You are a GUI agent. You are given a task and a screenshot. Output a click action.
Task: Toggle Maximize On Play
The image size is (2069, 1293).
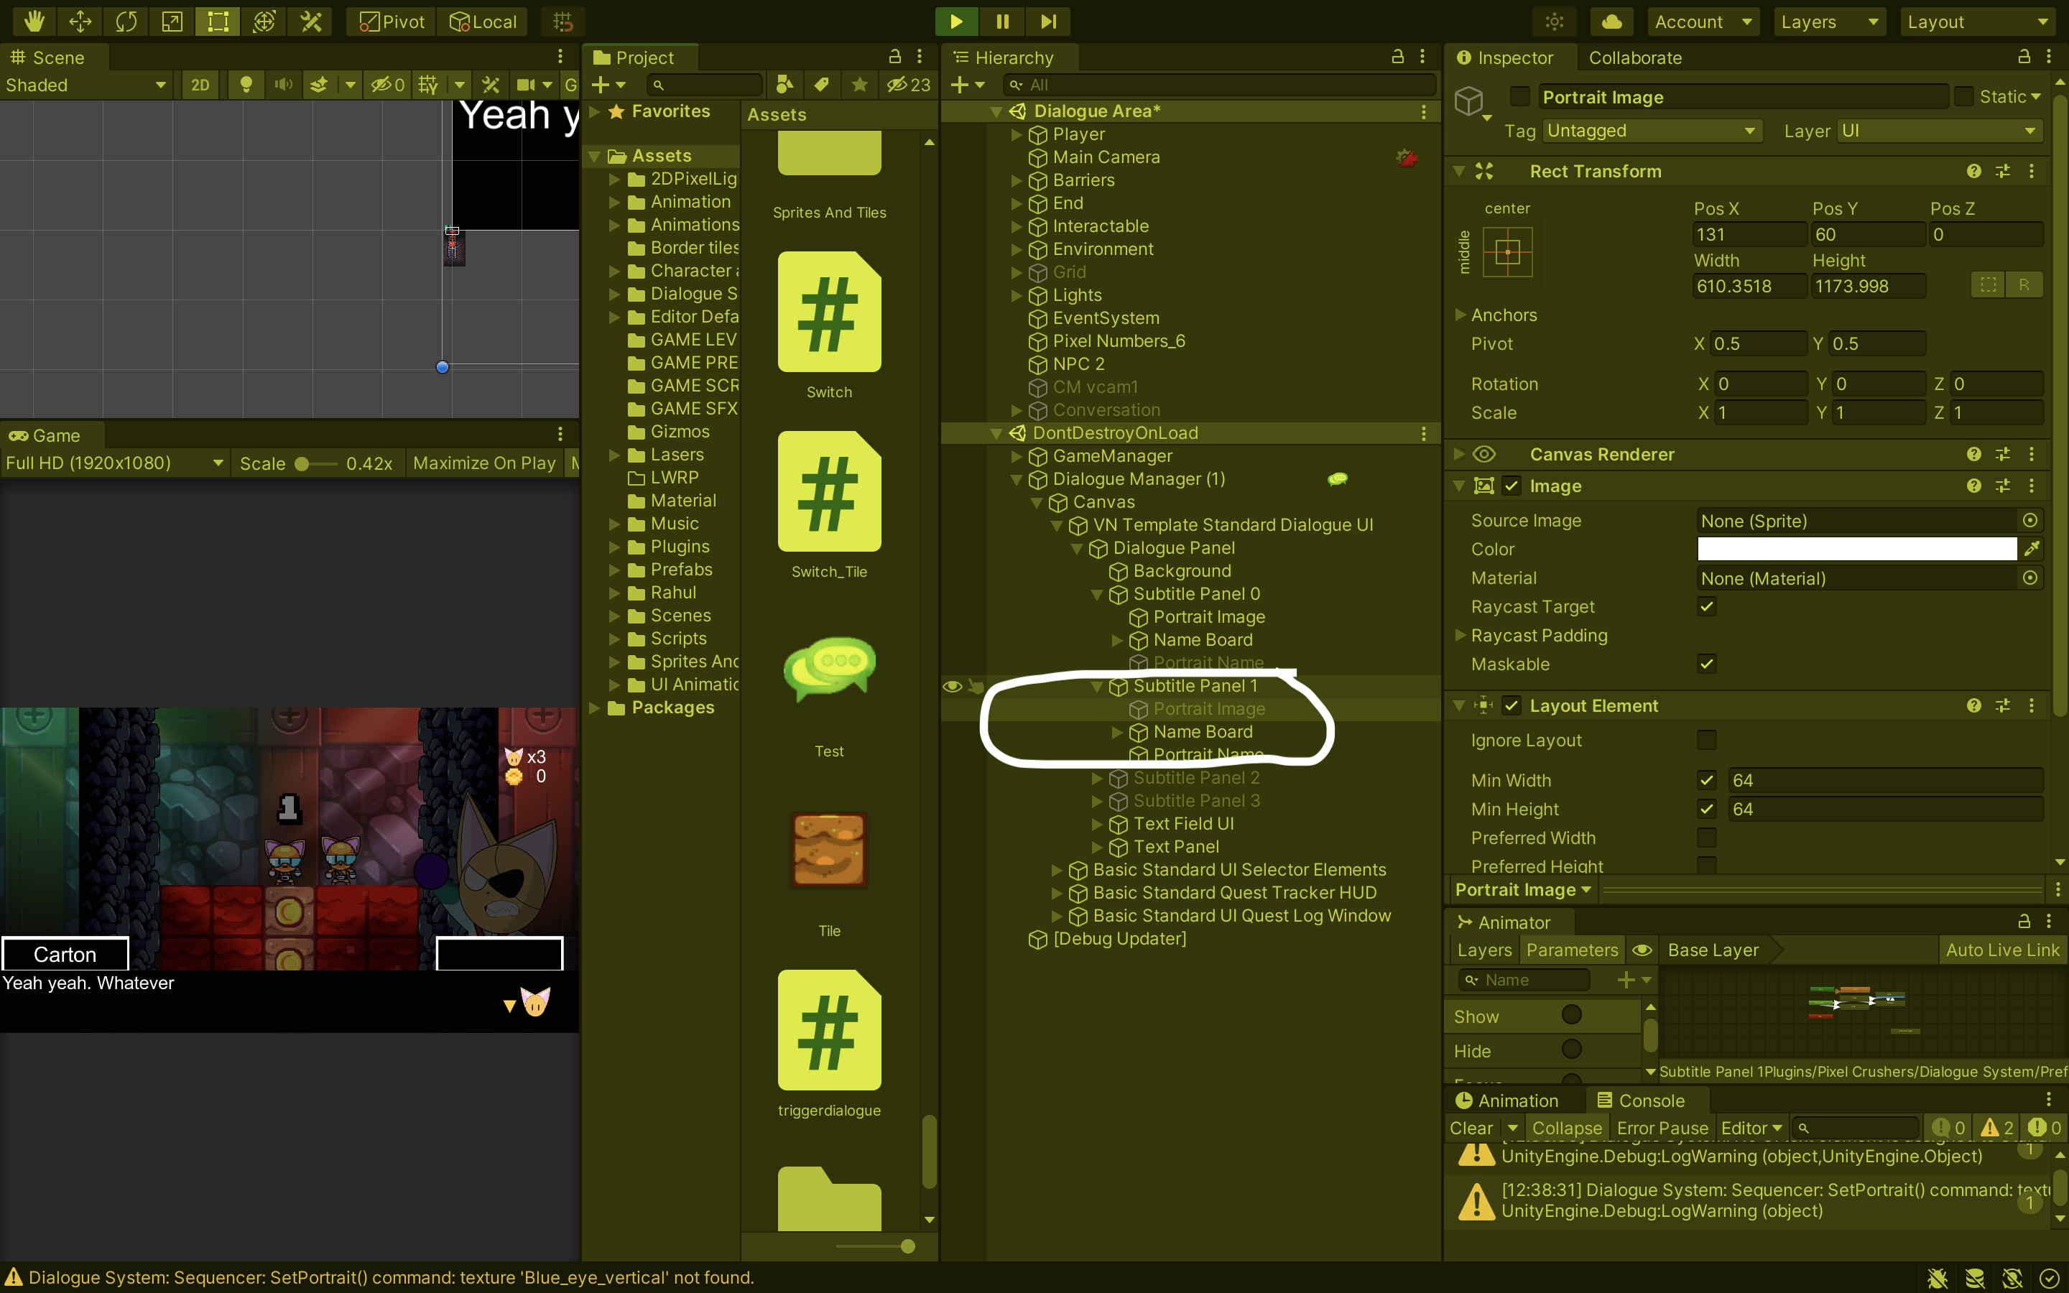pos(484,463)
